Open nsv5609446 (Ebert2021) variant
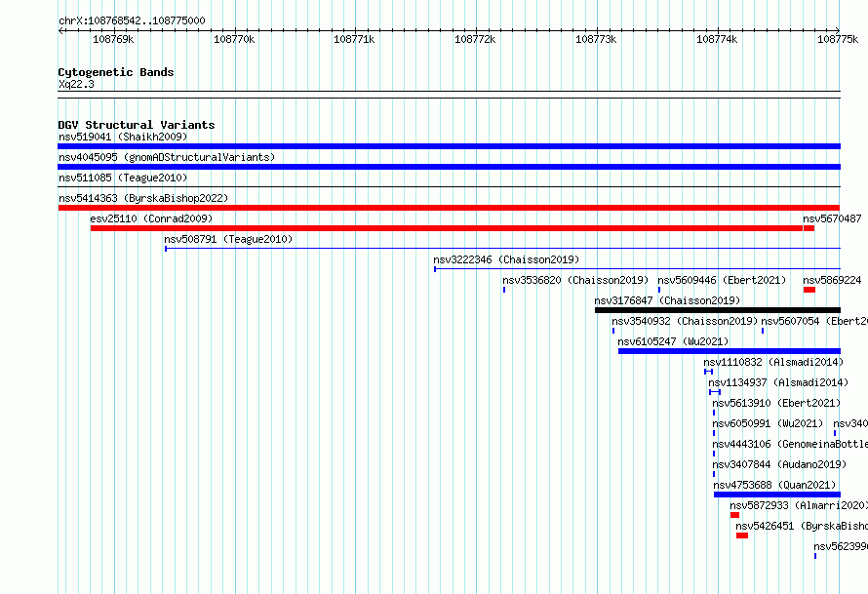The image size is (868, 594). (x=722, y=280)
